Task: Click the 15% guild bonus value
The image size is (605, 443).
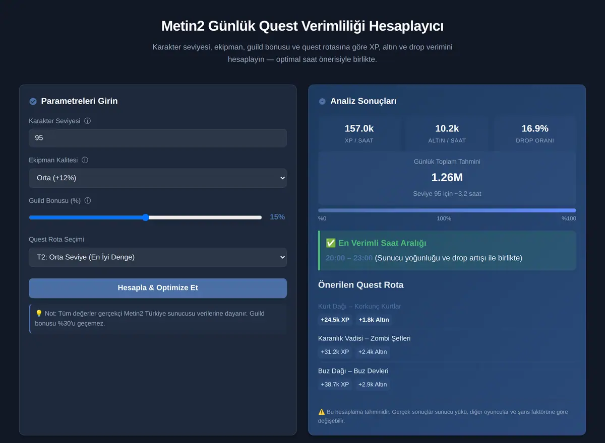Action: (277, 217)
